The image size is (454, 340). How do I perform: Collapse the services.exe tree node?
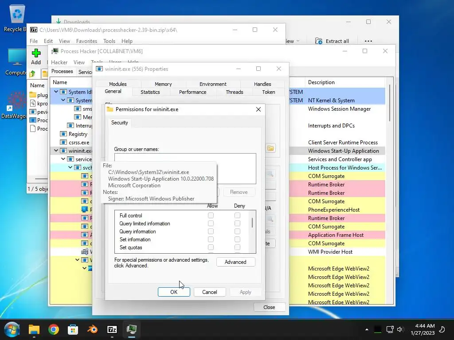pyautogui.click(x=63, y=159)
